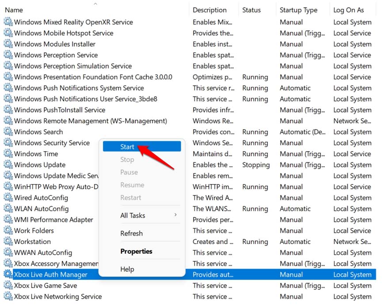
Task: Select the Windows Time service name
Action: click(36, 153)
